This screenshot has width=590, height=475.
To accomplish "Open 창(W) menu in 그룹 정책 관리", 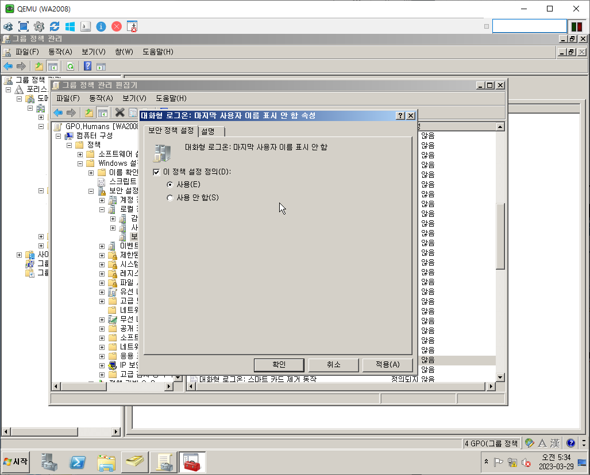I will [x=124, y=52].
